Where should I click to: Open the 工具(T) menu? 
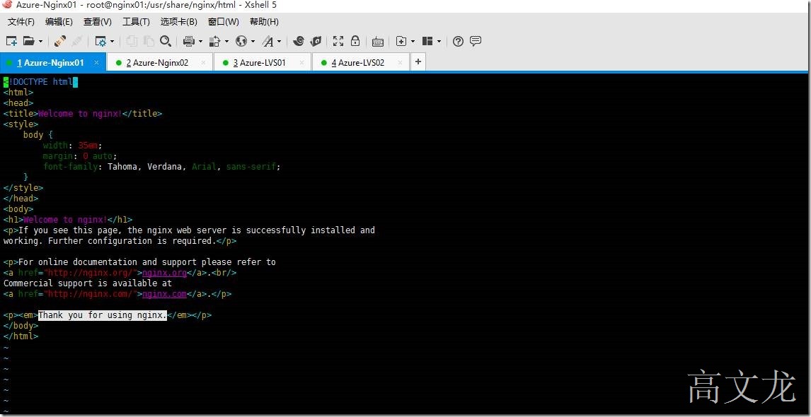pyautogui.click(x=136, y=22)
